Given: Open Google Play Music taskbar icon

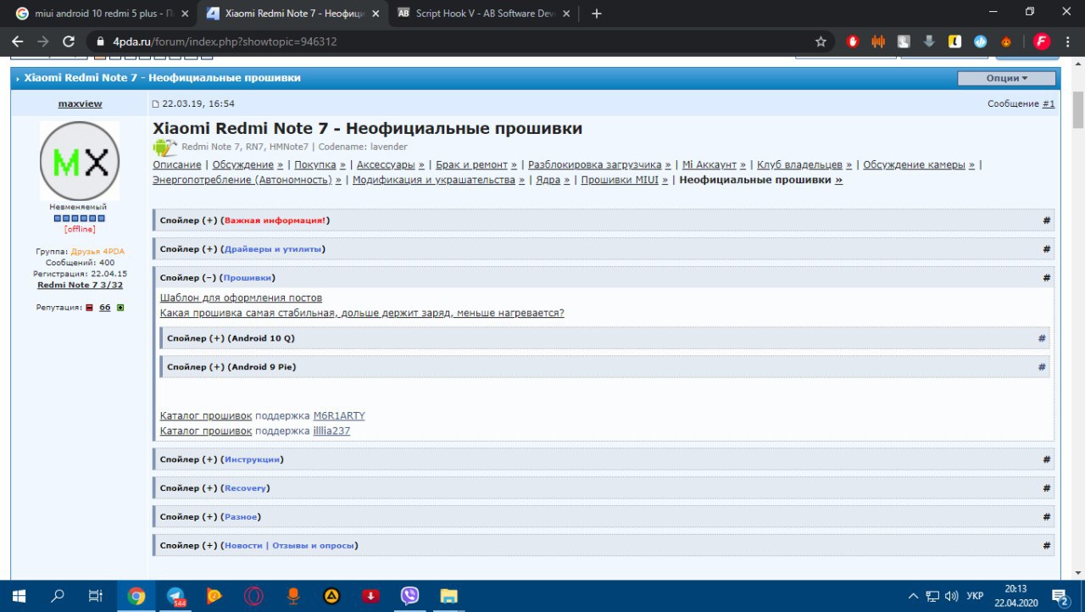Looking at the screenshot, I should point(214,596).
